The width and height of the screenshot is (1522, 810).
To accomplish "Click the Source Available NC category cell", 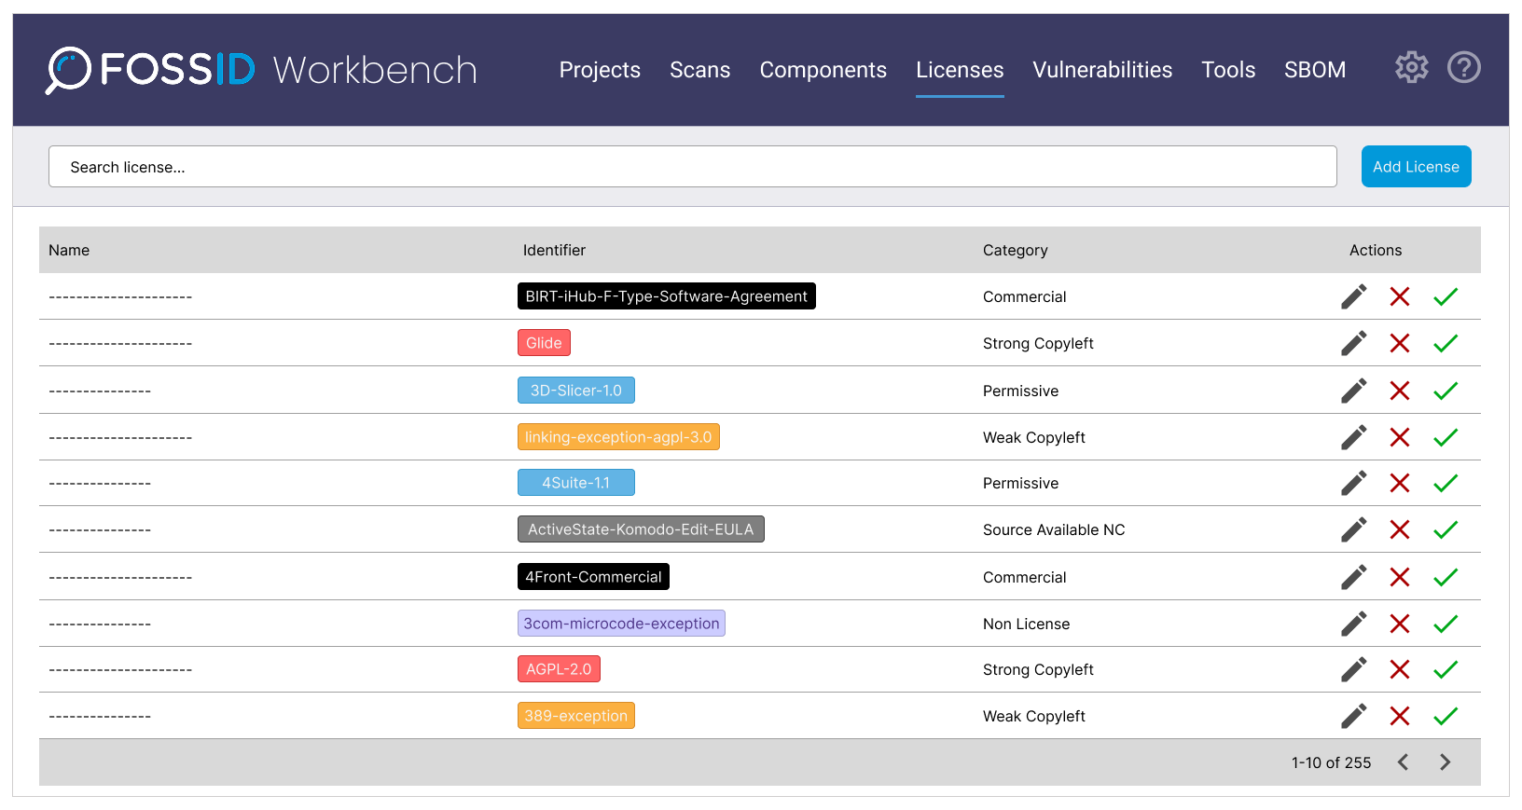I will (x=1054, y=529).
